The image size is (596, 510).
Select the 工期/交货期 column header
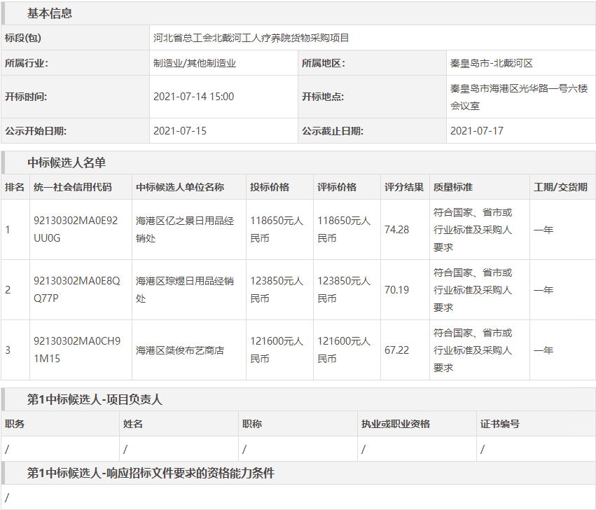tap(560, 187)
